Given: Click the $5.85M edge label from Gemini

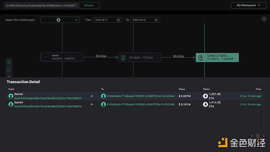Looking at the screenshot, I should click(x=101, y=56).
